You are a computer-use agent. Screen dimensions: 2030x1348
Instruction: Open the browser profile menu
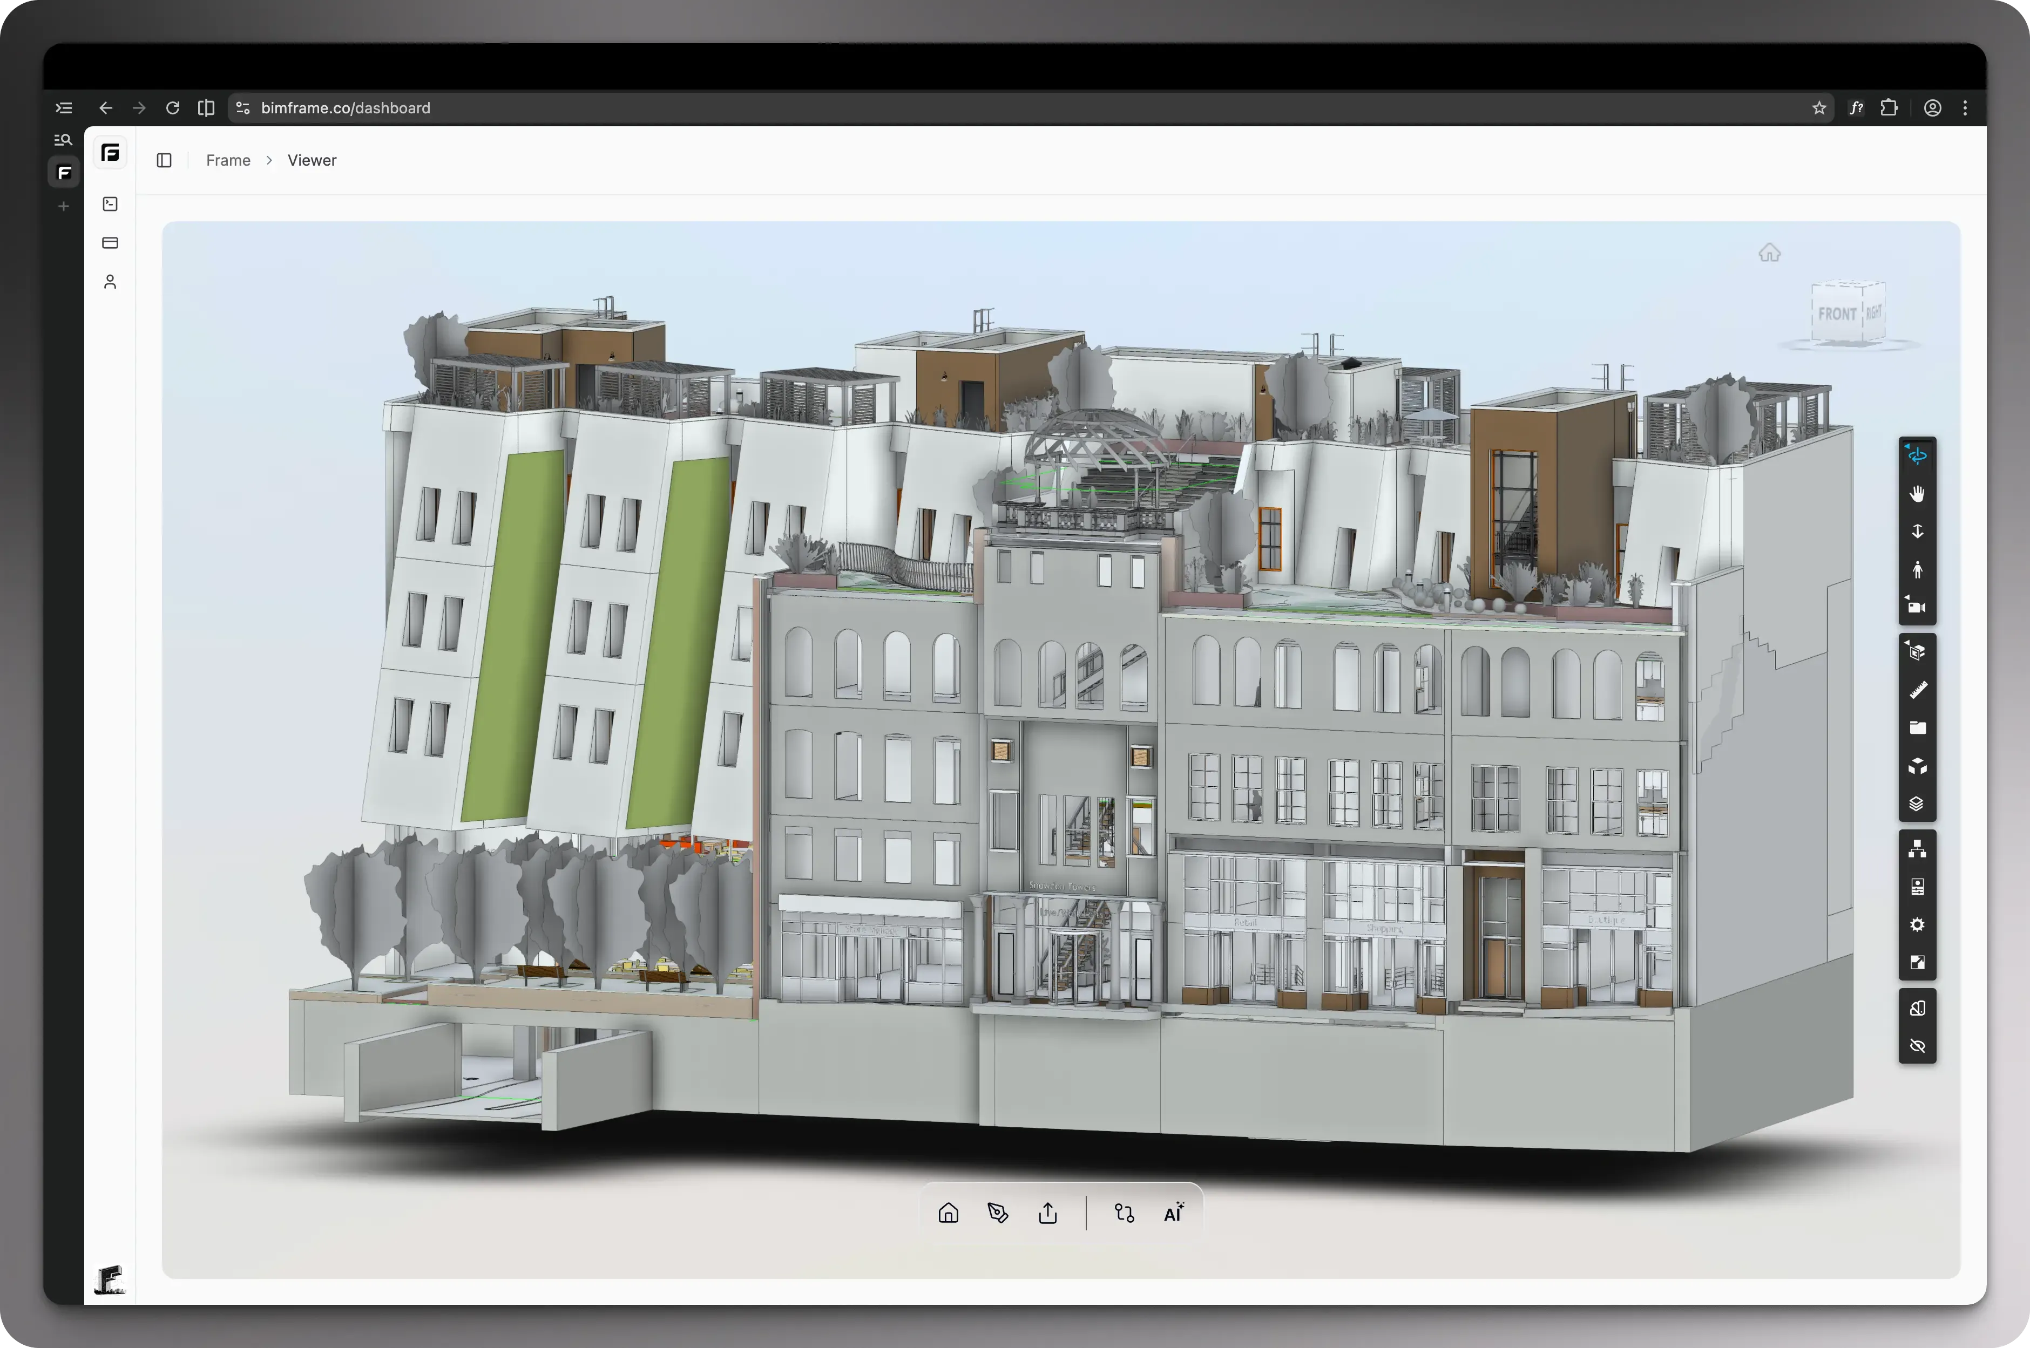click(1932, 107)
